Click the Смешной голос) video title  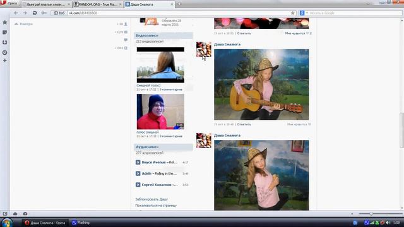tap(148, 86)
